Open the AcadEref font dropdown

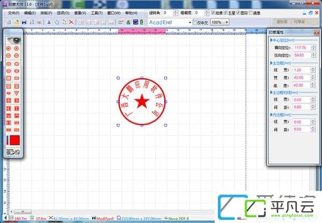click(x=190, y=22)
